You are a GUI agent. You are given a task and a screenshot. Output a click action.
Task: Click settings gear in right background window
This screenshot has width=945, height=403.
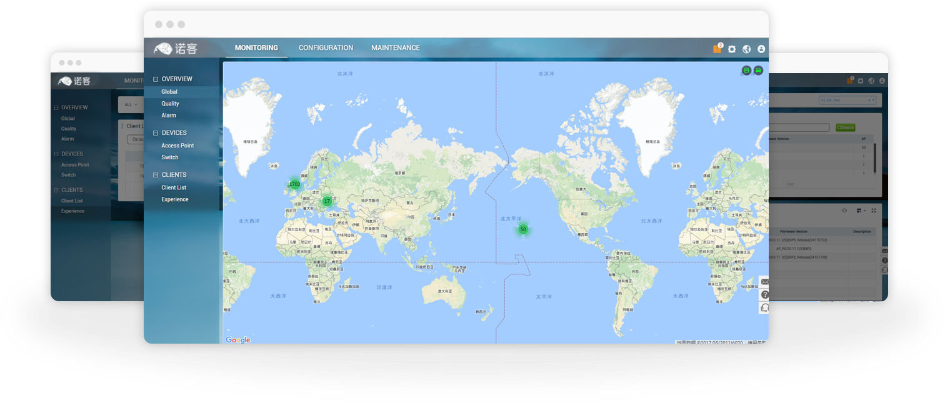point(861,81)
